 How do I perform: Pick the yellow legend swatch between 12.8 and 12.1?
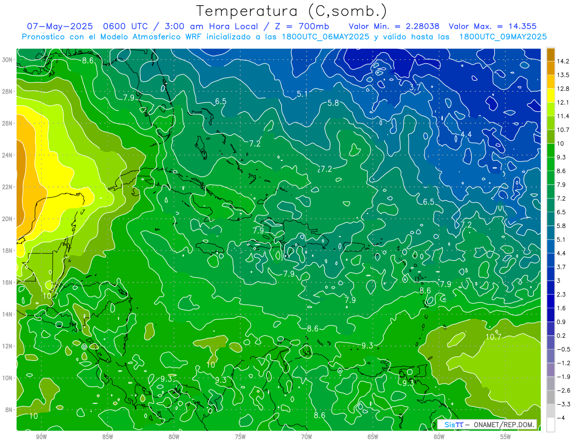(551, 96)
